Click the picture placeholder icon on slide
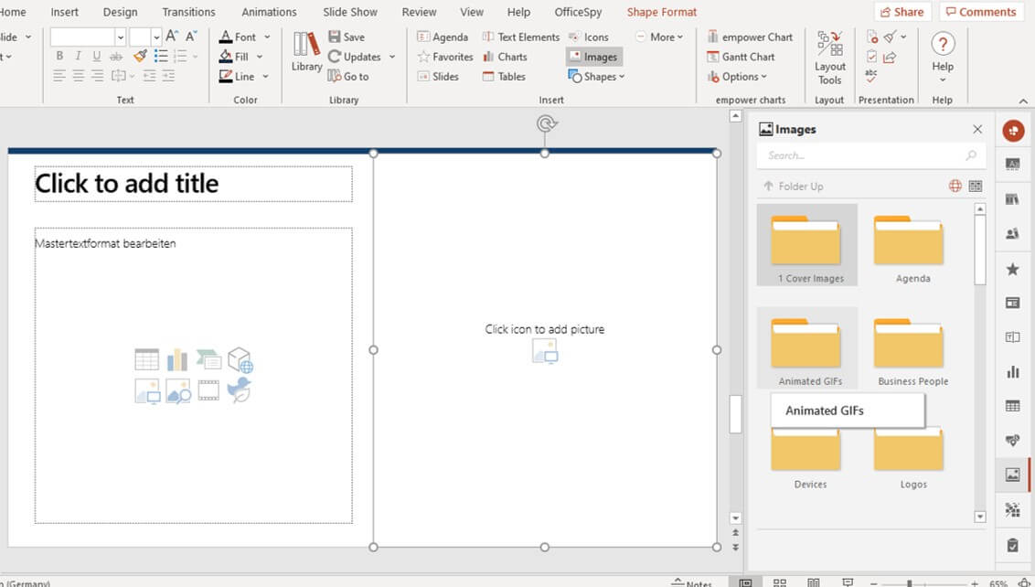This screenshot has width=1035, height=587. click(545, 350)
